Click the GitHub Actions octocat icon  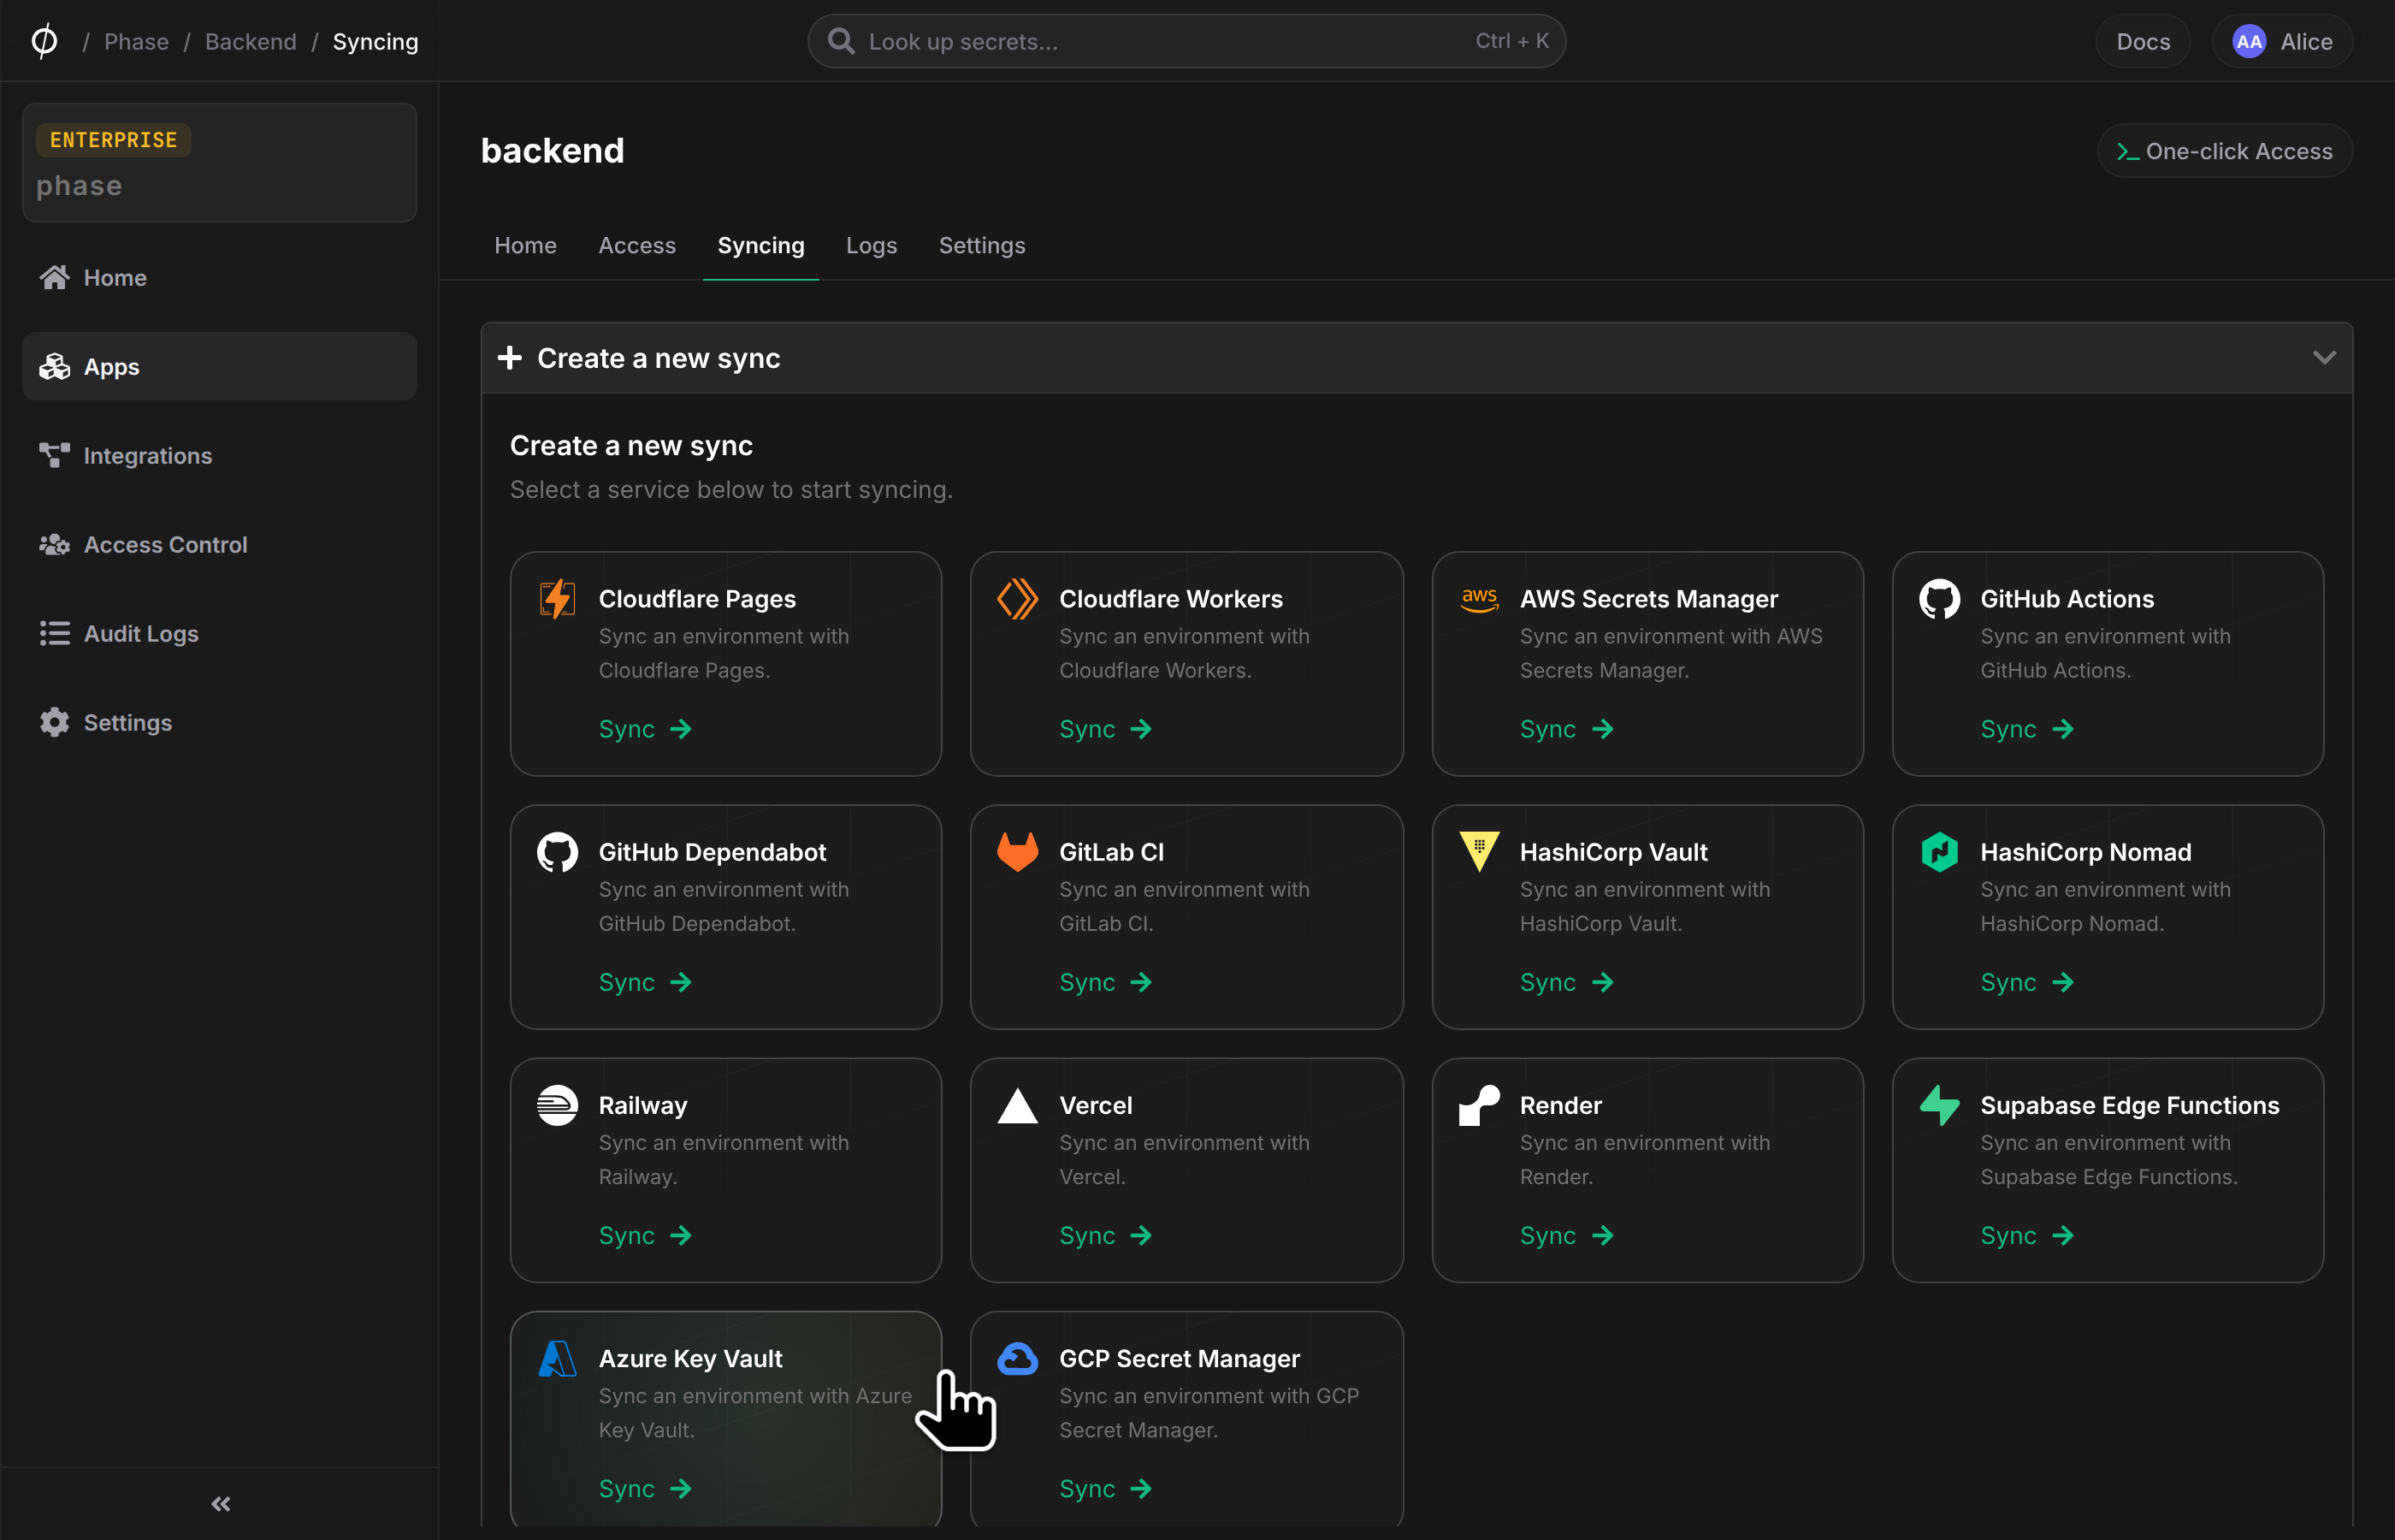tap(1939, 599)
